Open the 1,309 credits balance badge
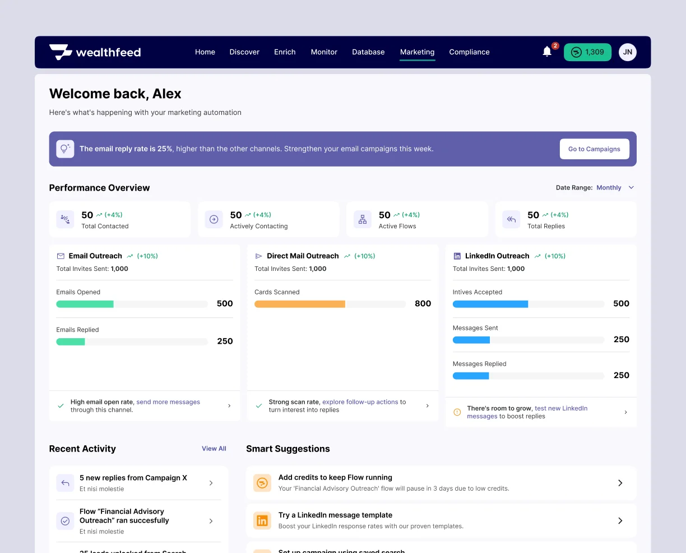Viewport: 686px width, 553px height. coord(587,52)
